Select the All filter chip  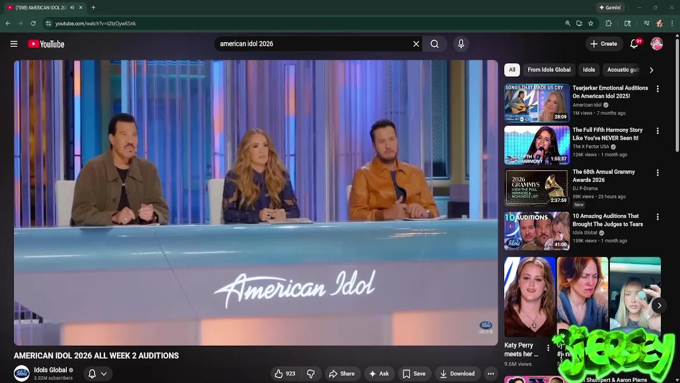[x=512, y=70]
